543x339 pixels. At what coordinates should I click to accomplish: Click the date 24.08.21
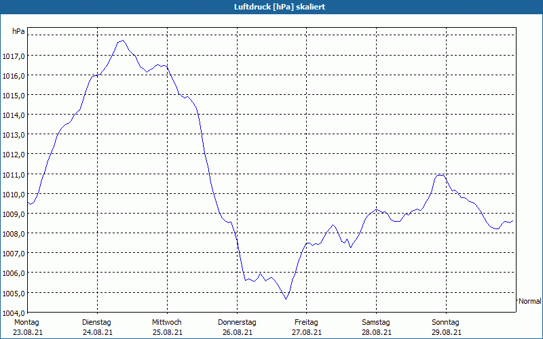tap(97, 332)
